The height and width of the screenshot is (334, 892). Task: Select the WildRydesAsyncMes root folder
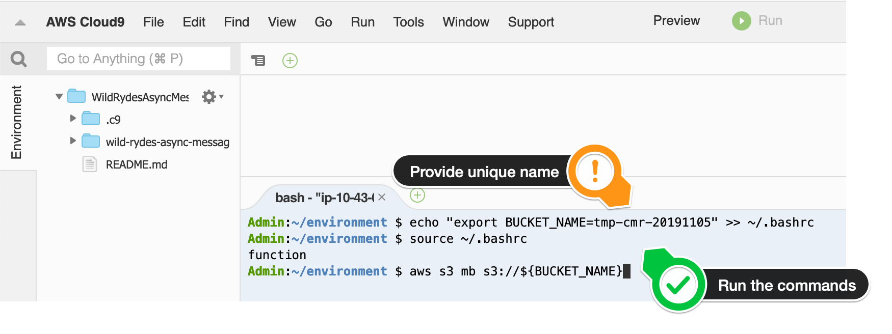140,97
